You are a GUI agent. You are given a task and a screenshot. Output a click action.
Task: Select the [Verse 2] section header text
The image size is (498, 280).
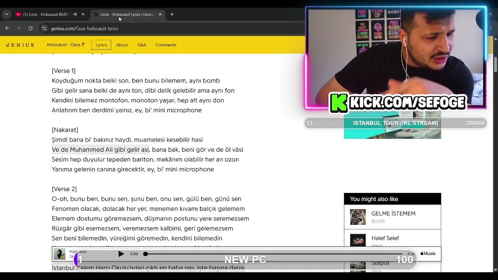[x=64, y=189]
